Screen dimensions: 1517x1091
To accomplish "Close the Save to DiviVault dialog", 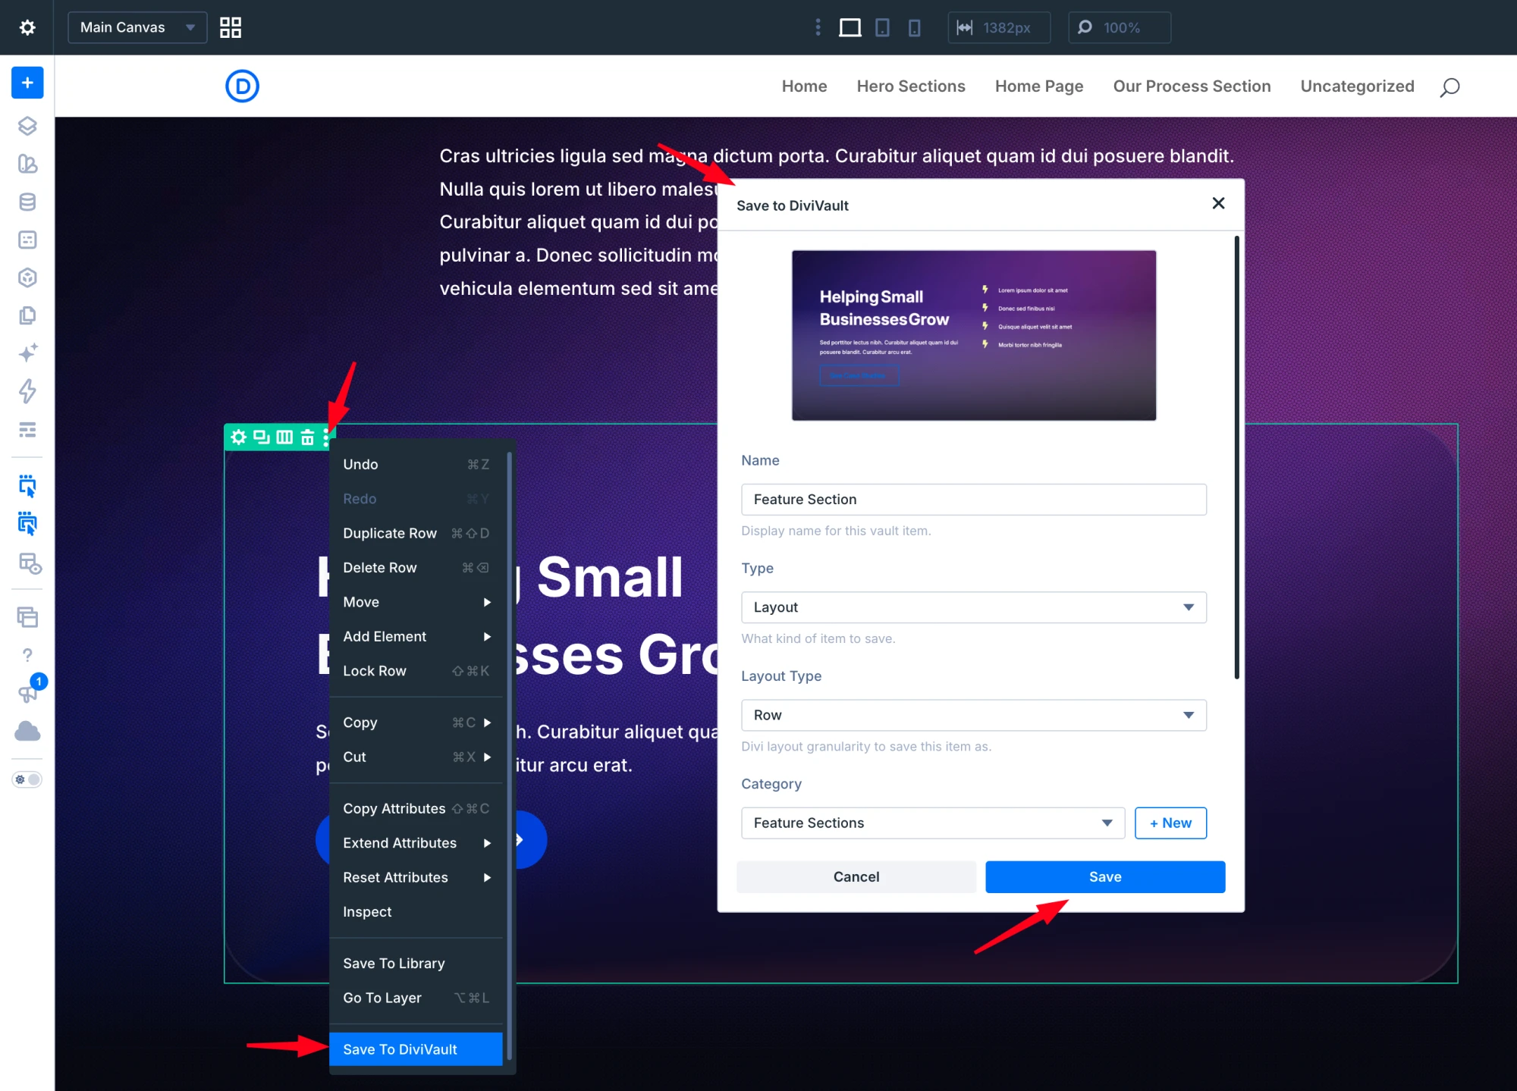I will [x=1218, y=203].
